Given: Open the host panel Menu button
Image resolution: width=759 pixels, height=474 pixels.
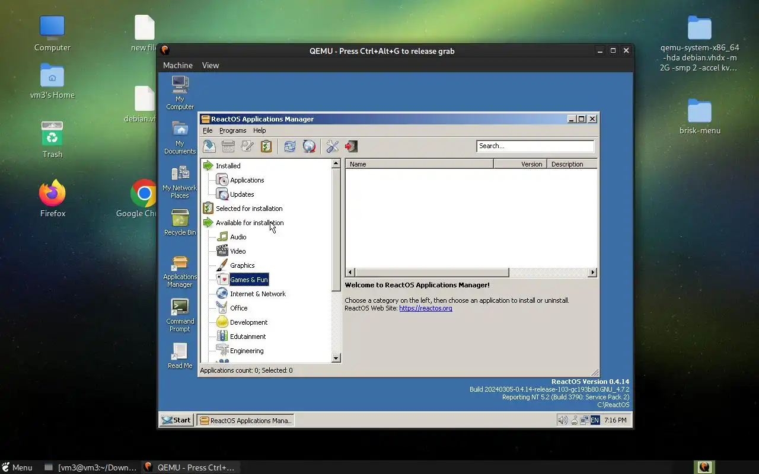Looking at the screenshot, I should click(x=17, y=467).
